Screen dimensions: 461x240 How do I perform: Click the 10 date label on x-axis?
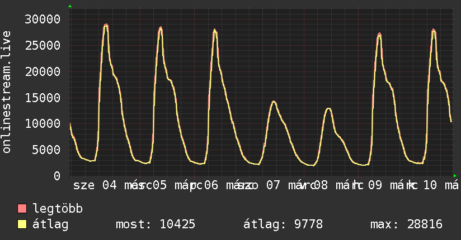[x=430, y=185]
